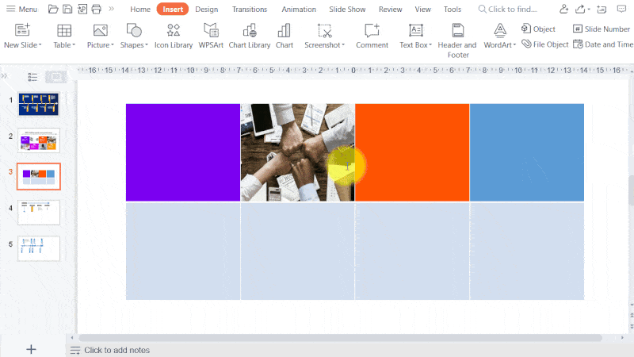634x357 pixels.
Task: Select the Insert tab
Action: [173, 9]
